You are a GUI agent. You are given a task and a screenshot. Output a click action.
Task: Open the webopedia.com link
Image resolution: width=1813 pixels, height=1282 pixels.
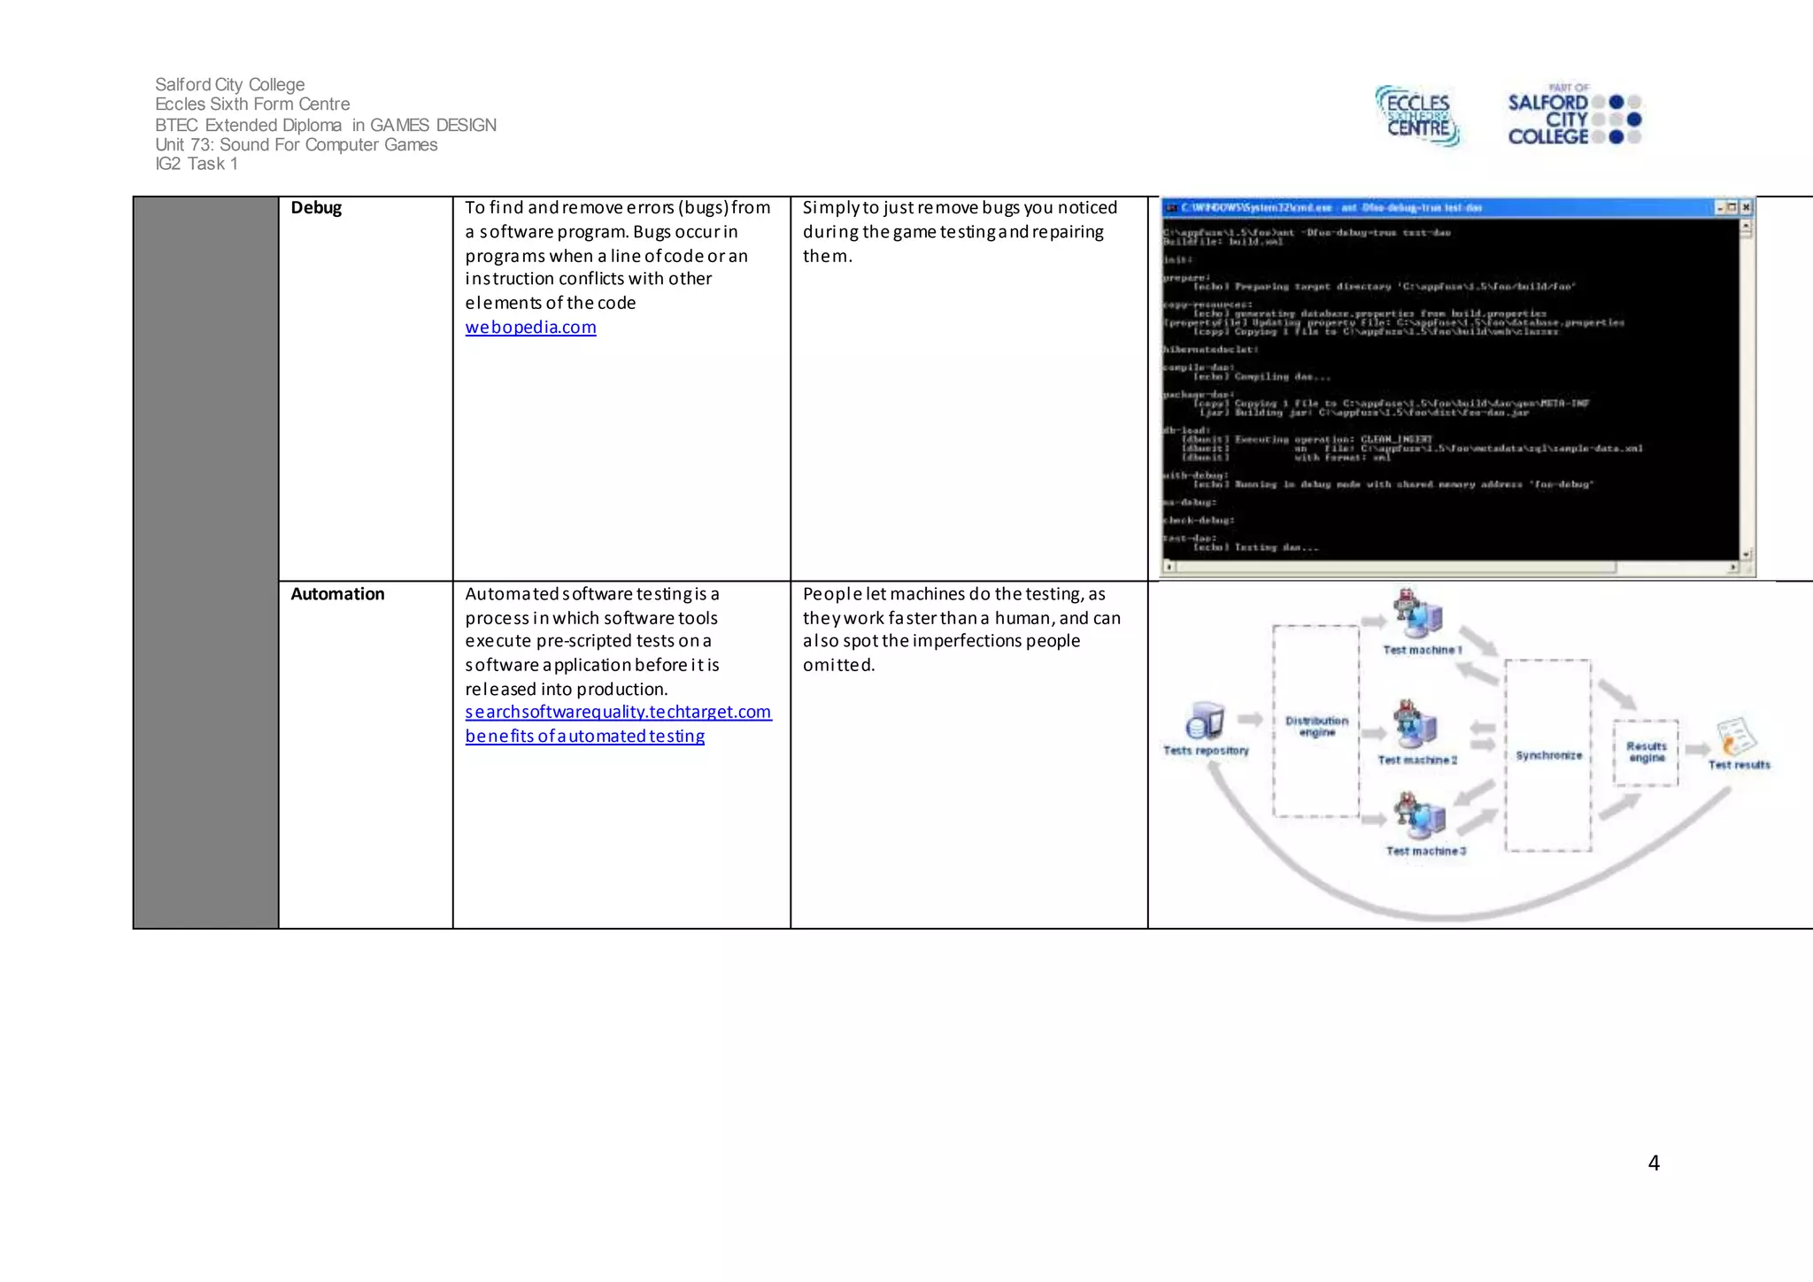tap(530, 327)
